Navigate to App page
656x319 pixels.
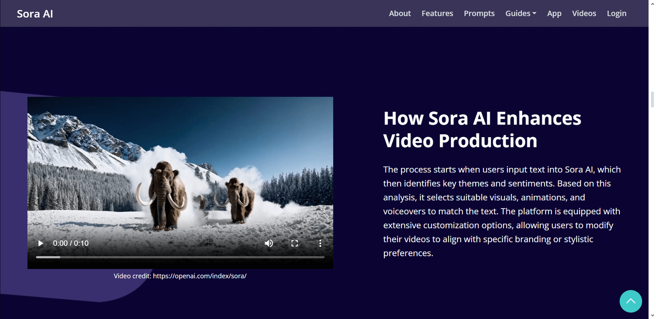(554, 14)
